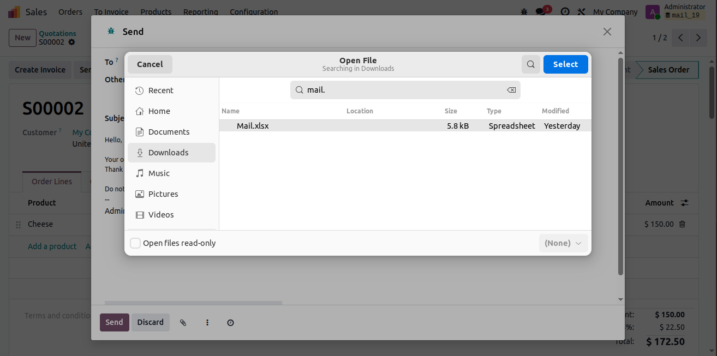Open the Orders menu

[x=70, y=11]
